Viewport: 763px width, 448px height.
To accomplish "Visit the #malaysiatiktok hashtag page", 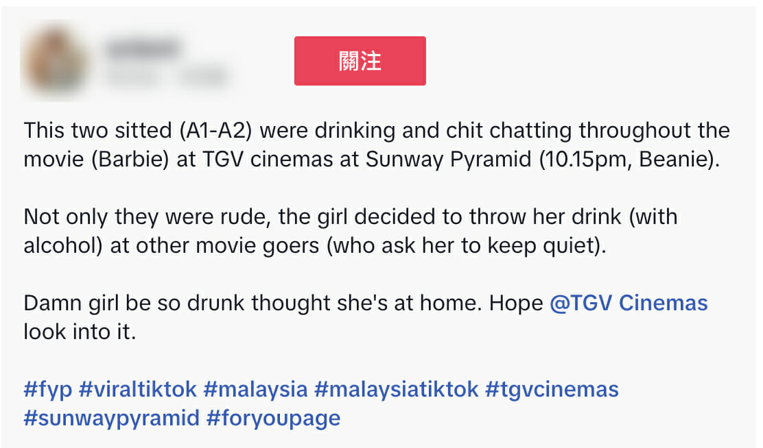I will (397, 390).
